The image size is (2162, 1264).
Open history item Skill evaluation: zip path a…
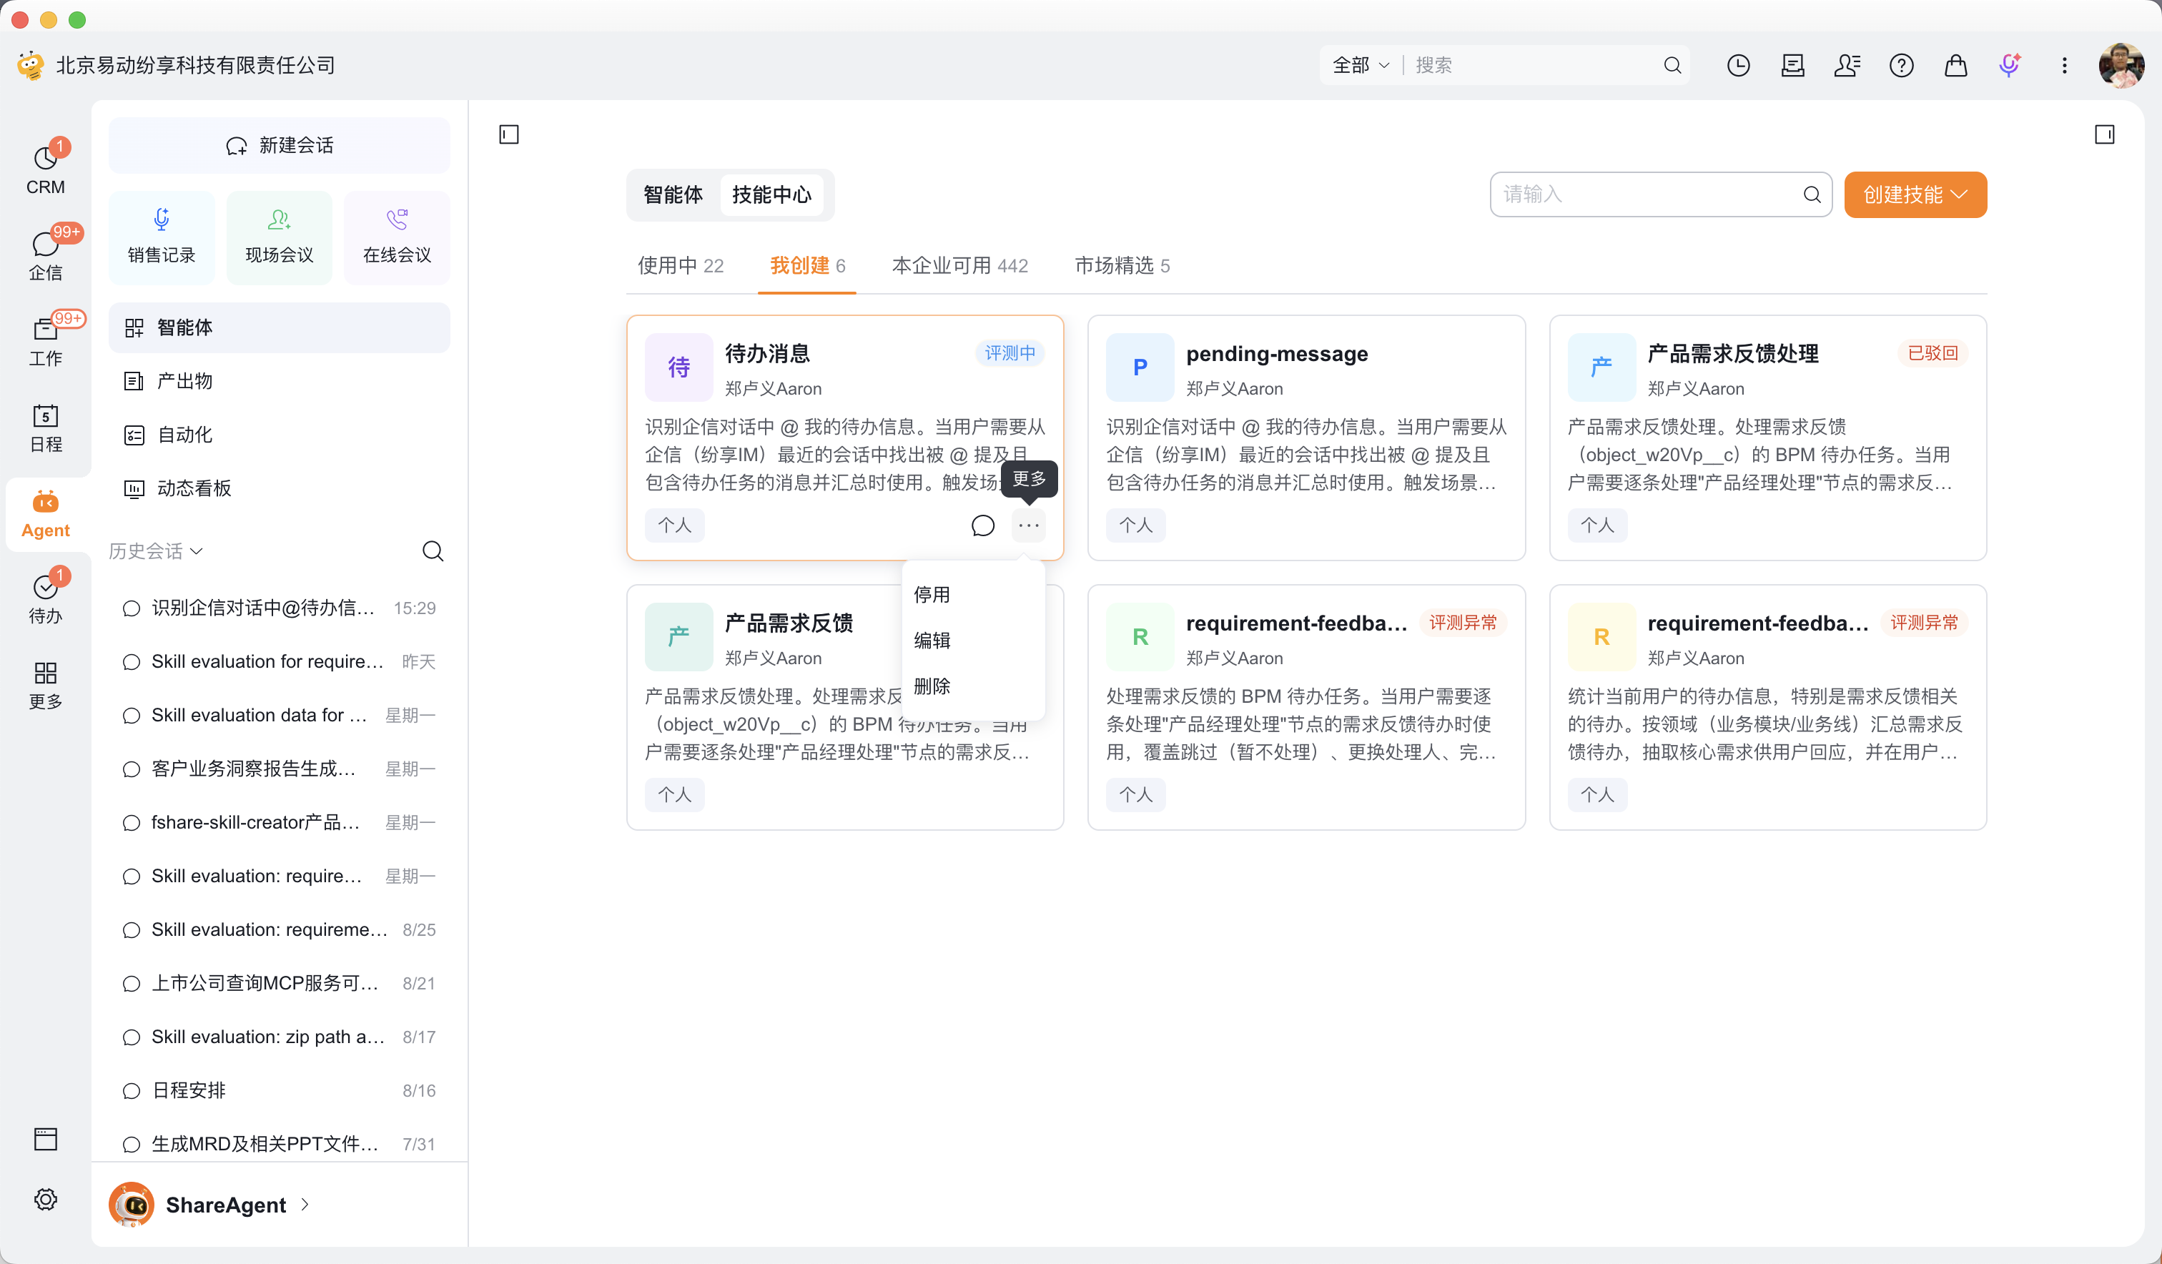(x=279, y=1037)
